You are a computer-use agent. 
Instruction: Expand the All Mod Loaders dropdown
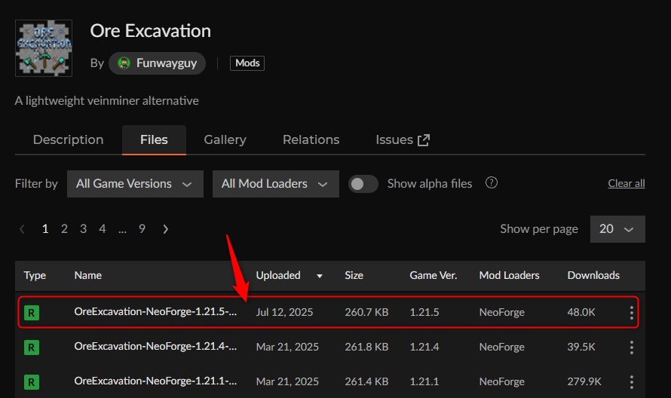click(x=276, y=184)
